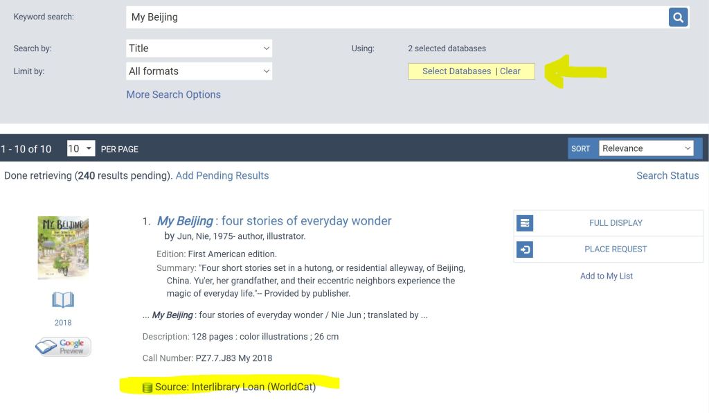Click the open book format icon
Image resolution: width=709 pixels, height=413 pixels.
63,300
